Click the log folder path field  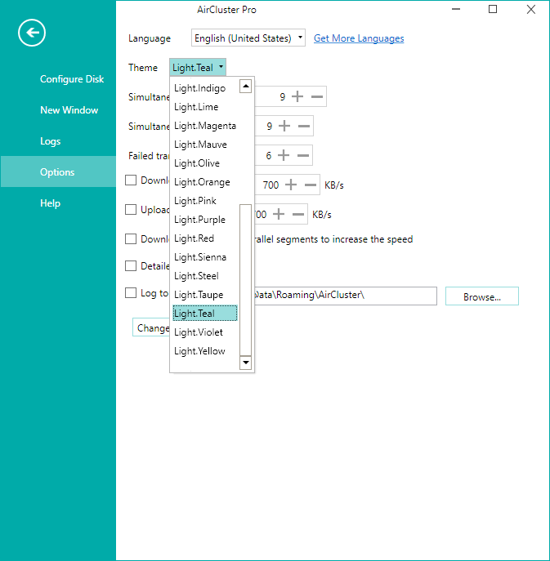[346, 296]
